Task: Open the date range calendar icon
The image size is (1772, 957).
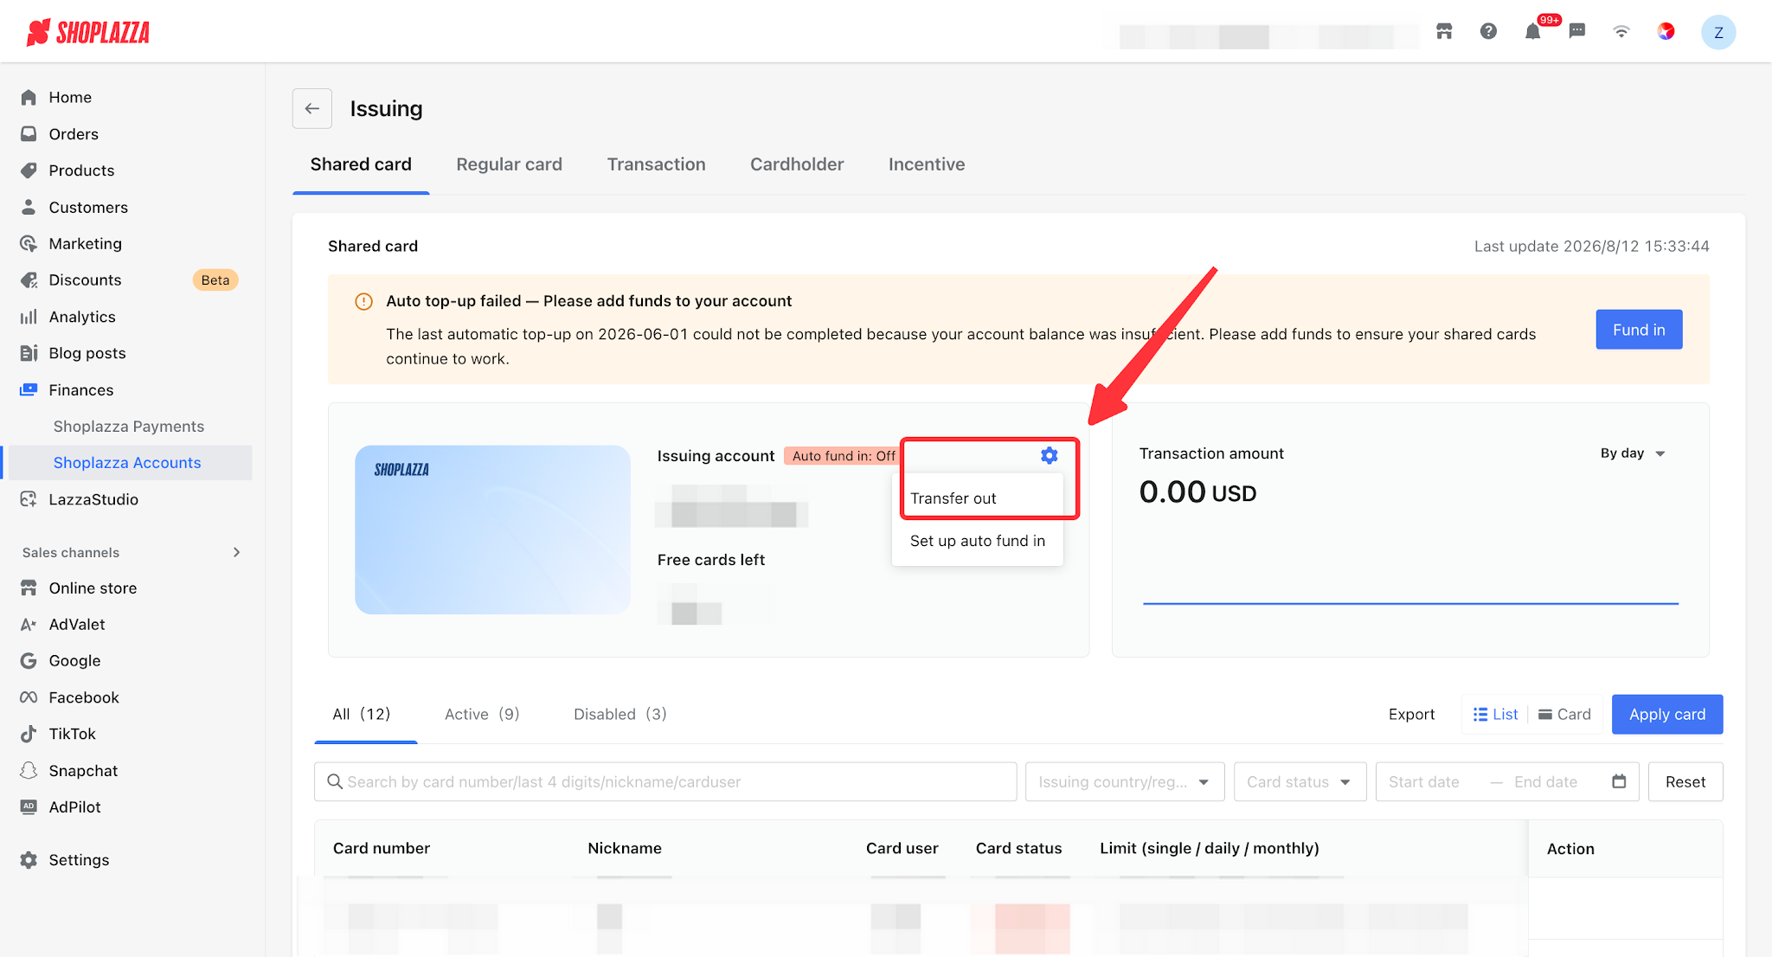Action: [x=1619, y=781]
